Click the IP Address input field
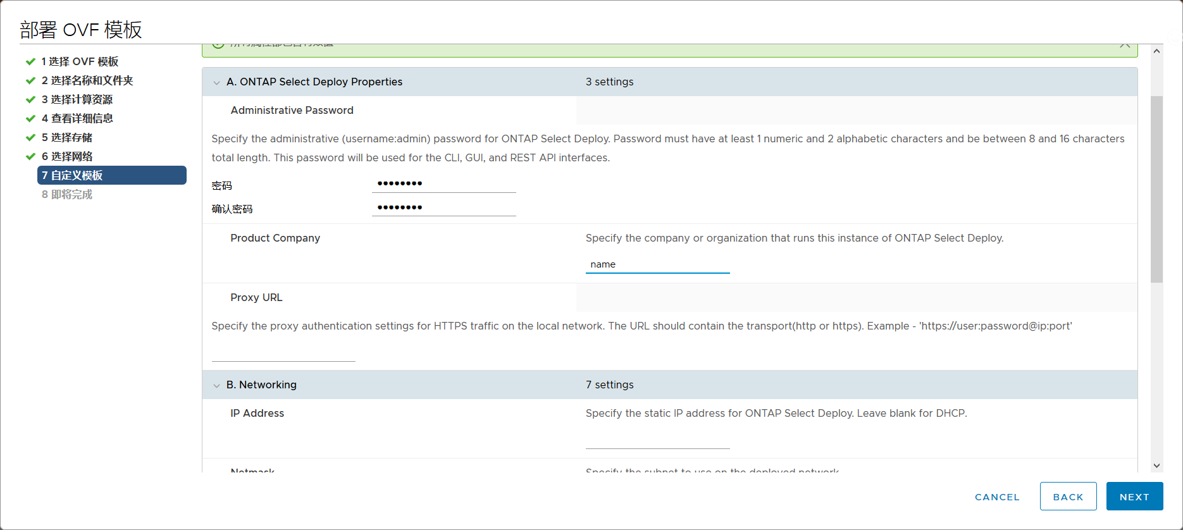1183x530 pixels. click(x=658, y=440)
